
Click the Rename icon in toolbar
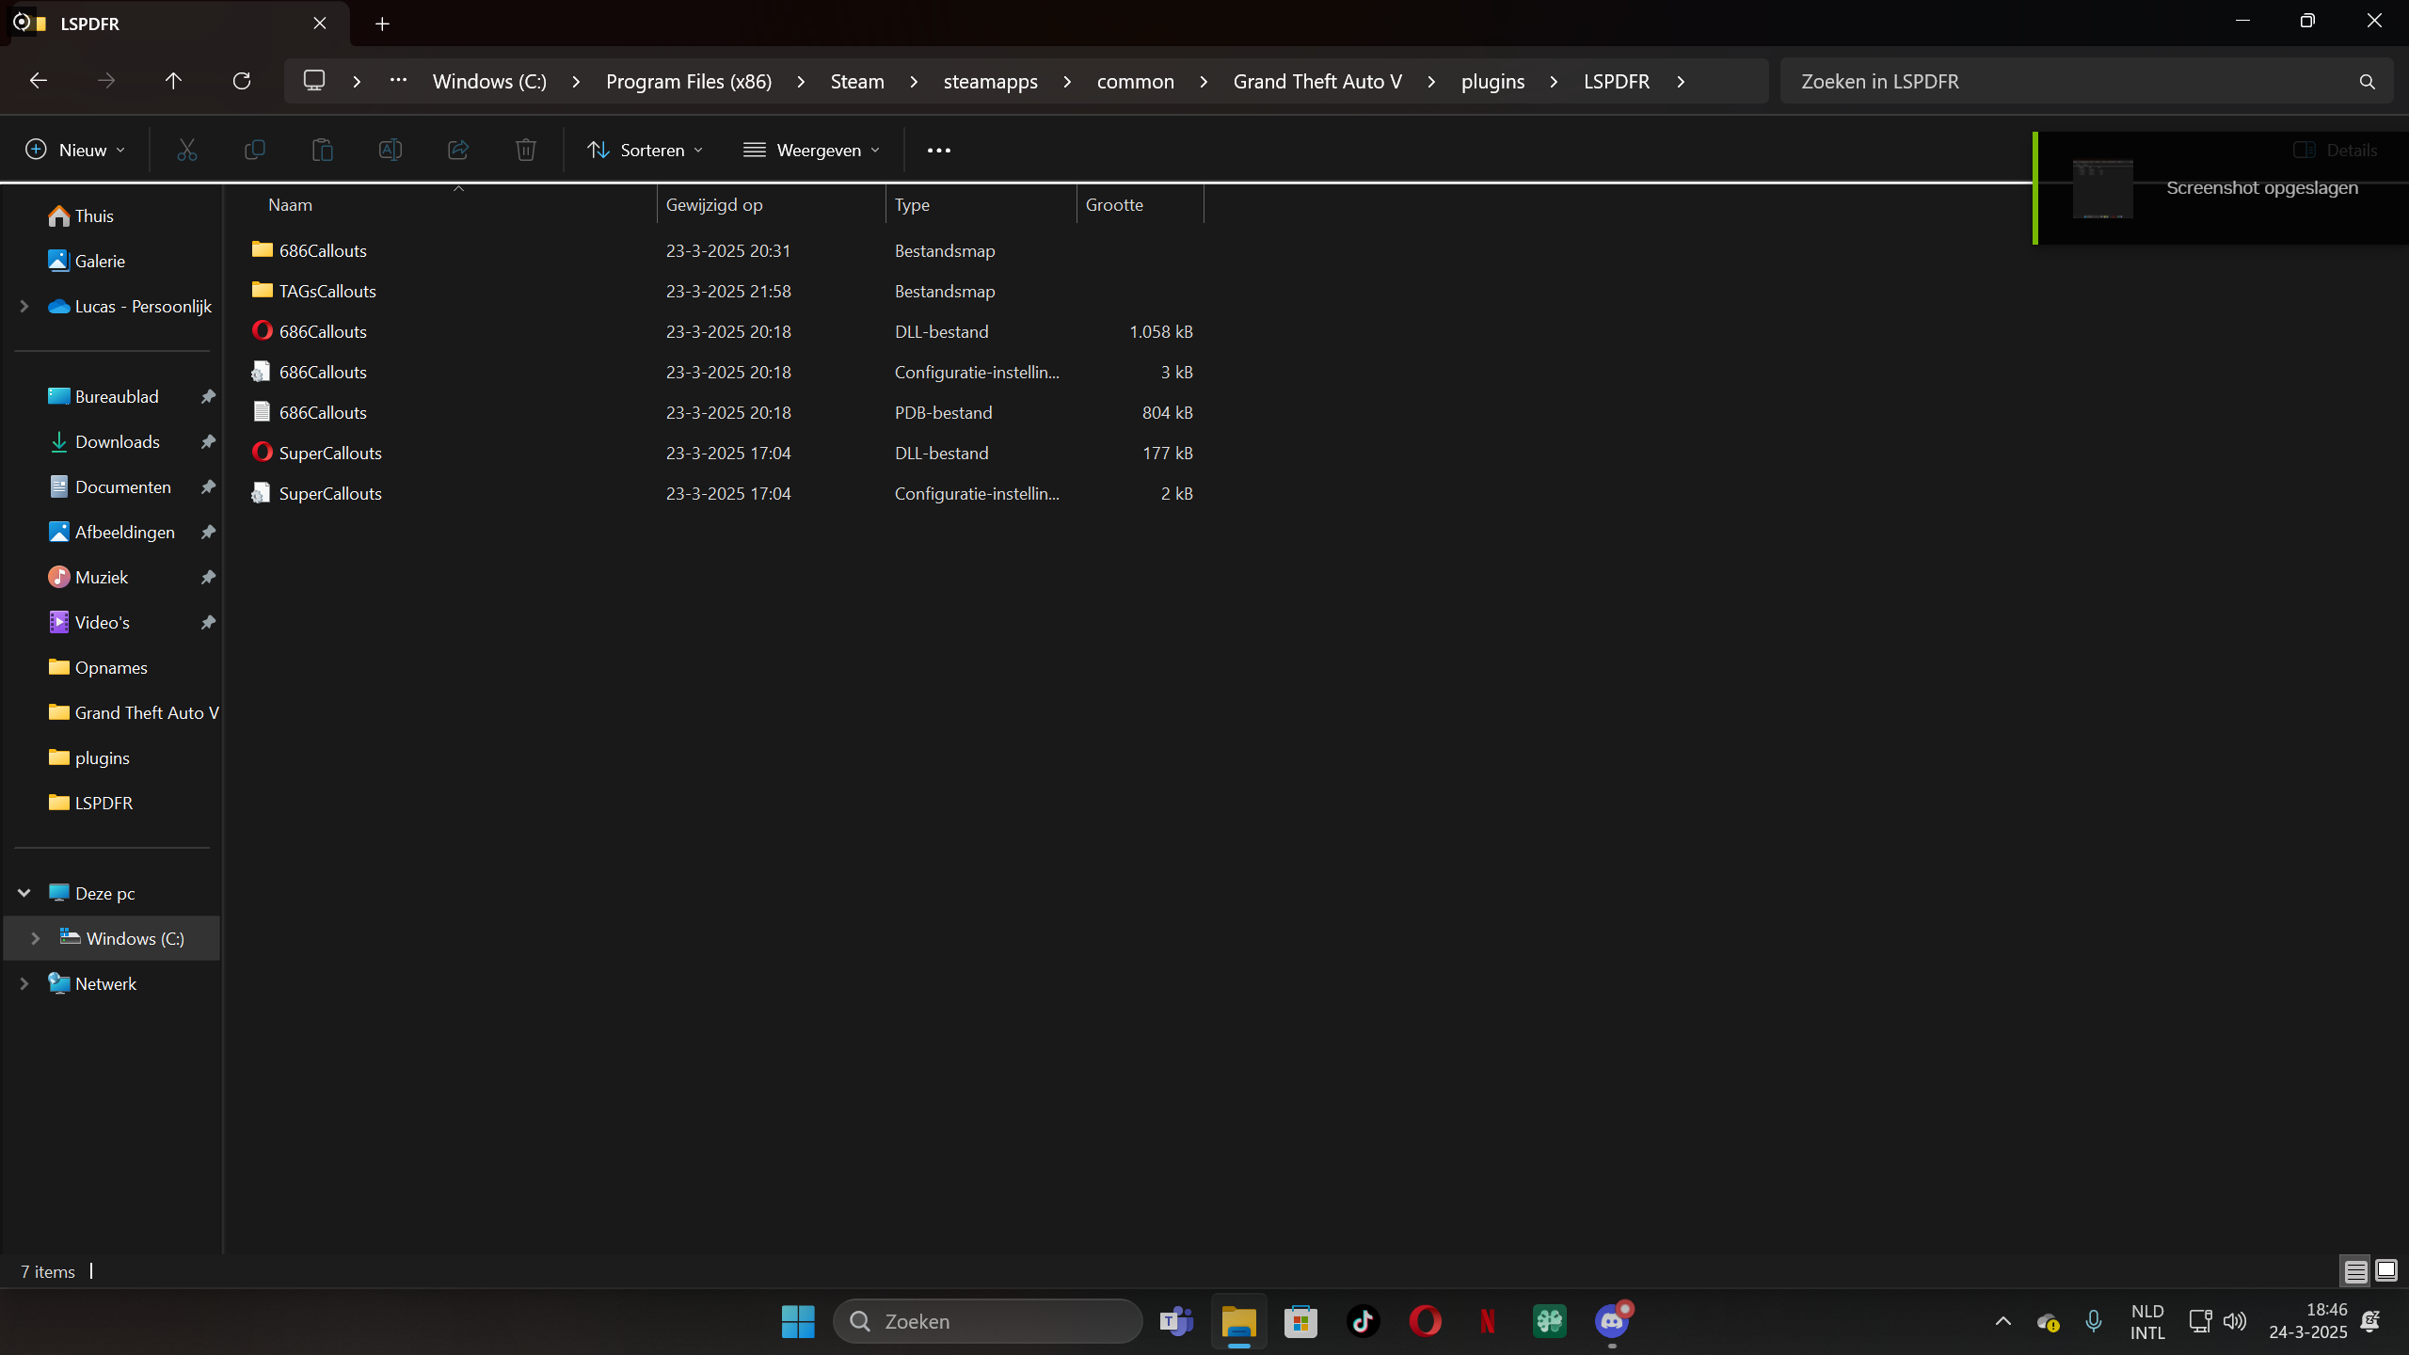click(390, 150)
